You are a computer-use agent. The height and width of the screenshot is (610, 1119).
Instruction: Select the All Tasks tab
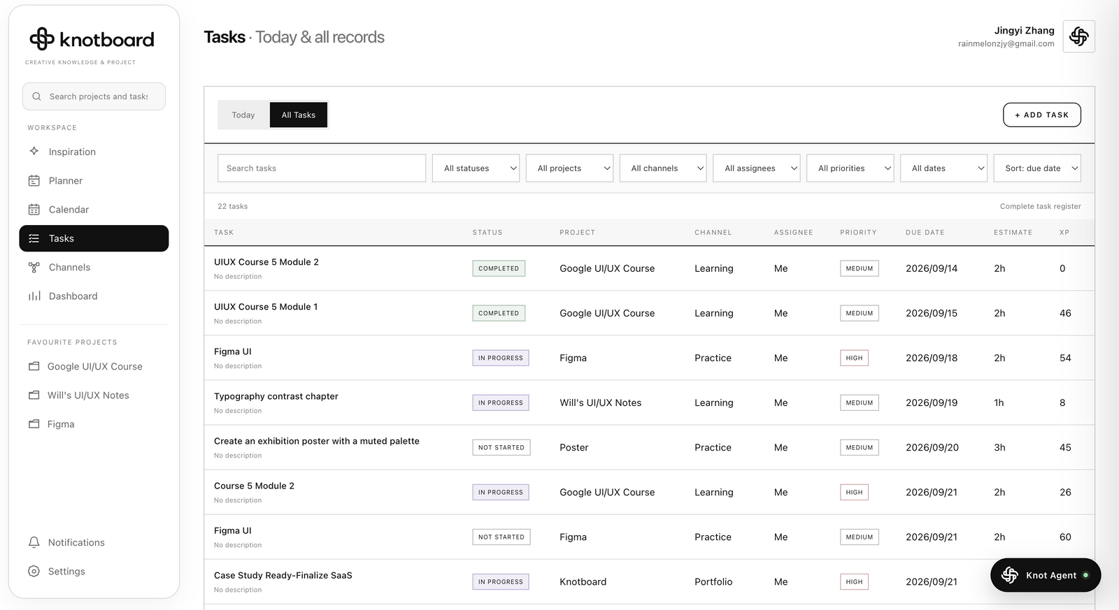pyautogui.click(x=299, y=115)
